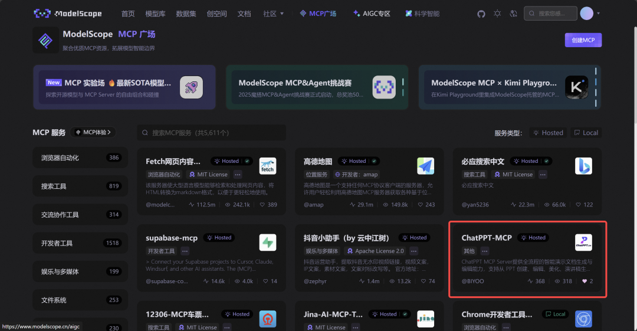Expand more tags on 抖音小助手 card
Viewport: 637px width, 331px height.
point(413,251)
